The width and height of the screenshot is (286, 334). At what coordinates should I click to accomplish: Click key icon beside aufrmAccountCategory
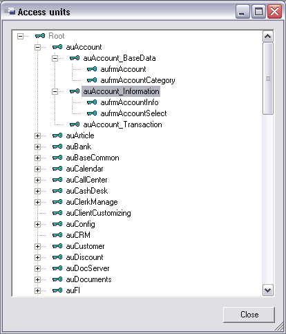tap(92, 80)
